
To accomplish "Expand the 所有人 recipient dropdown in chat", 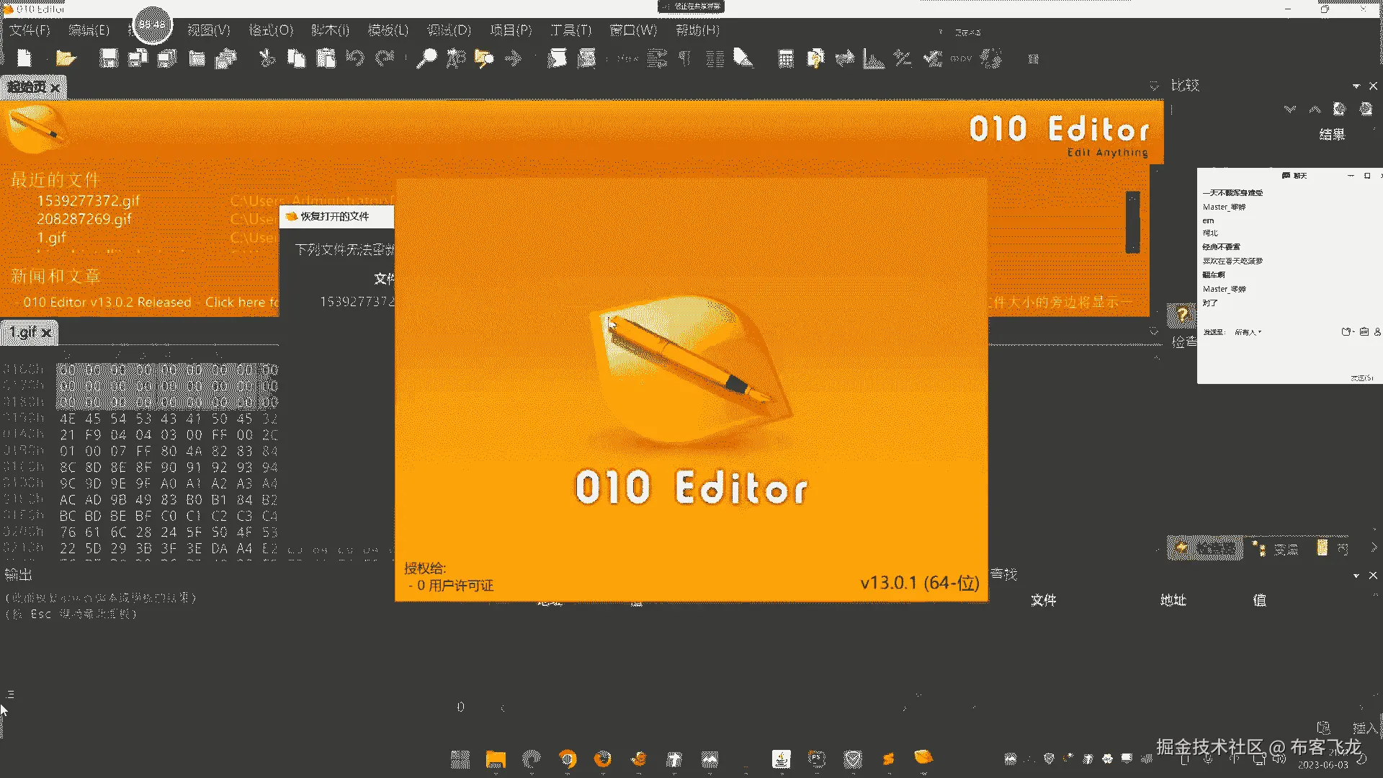I will tap(1248, 332).
